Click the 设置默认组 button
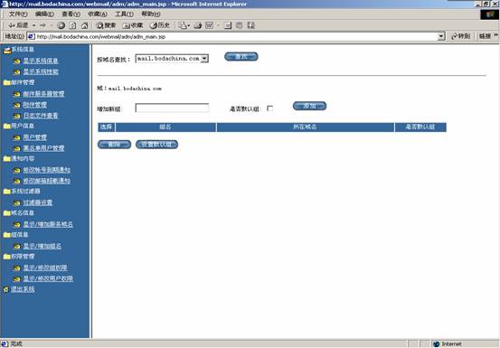This screenshot has width=500, height=348. pyautogui.click(x=156, y=145)
